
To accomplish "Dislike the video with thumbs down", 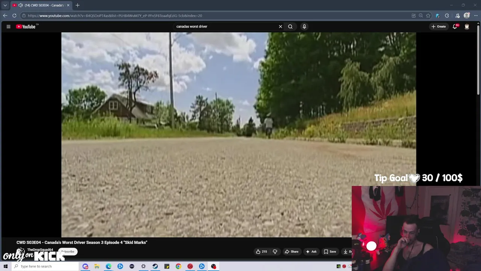I will [x=275, y=251].
